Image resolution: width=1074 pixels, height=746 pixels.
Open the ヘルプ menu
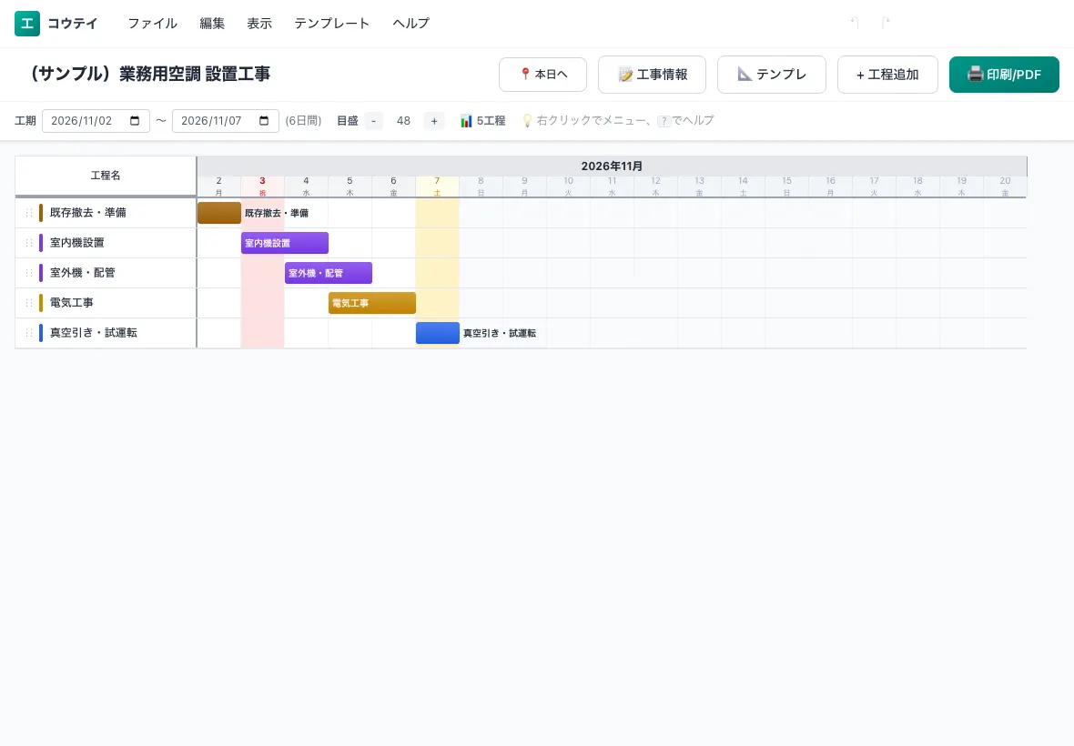[411, 24]
